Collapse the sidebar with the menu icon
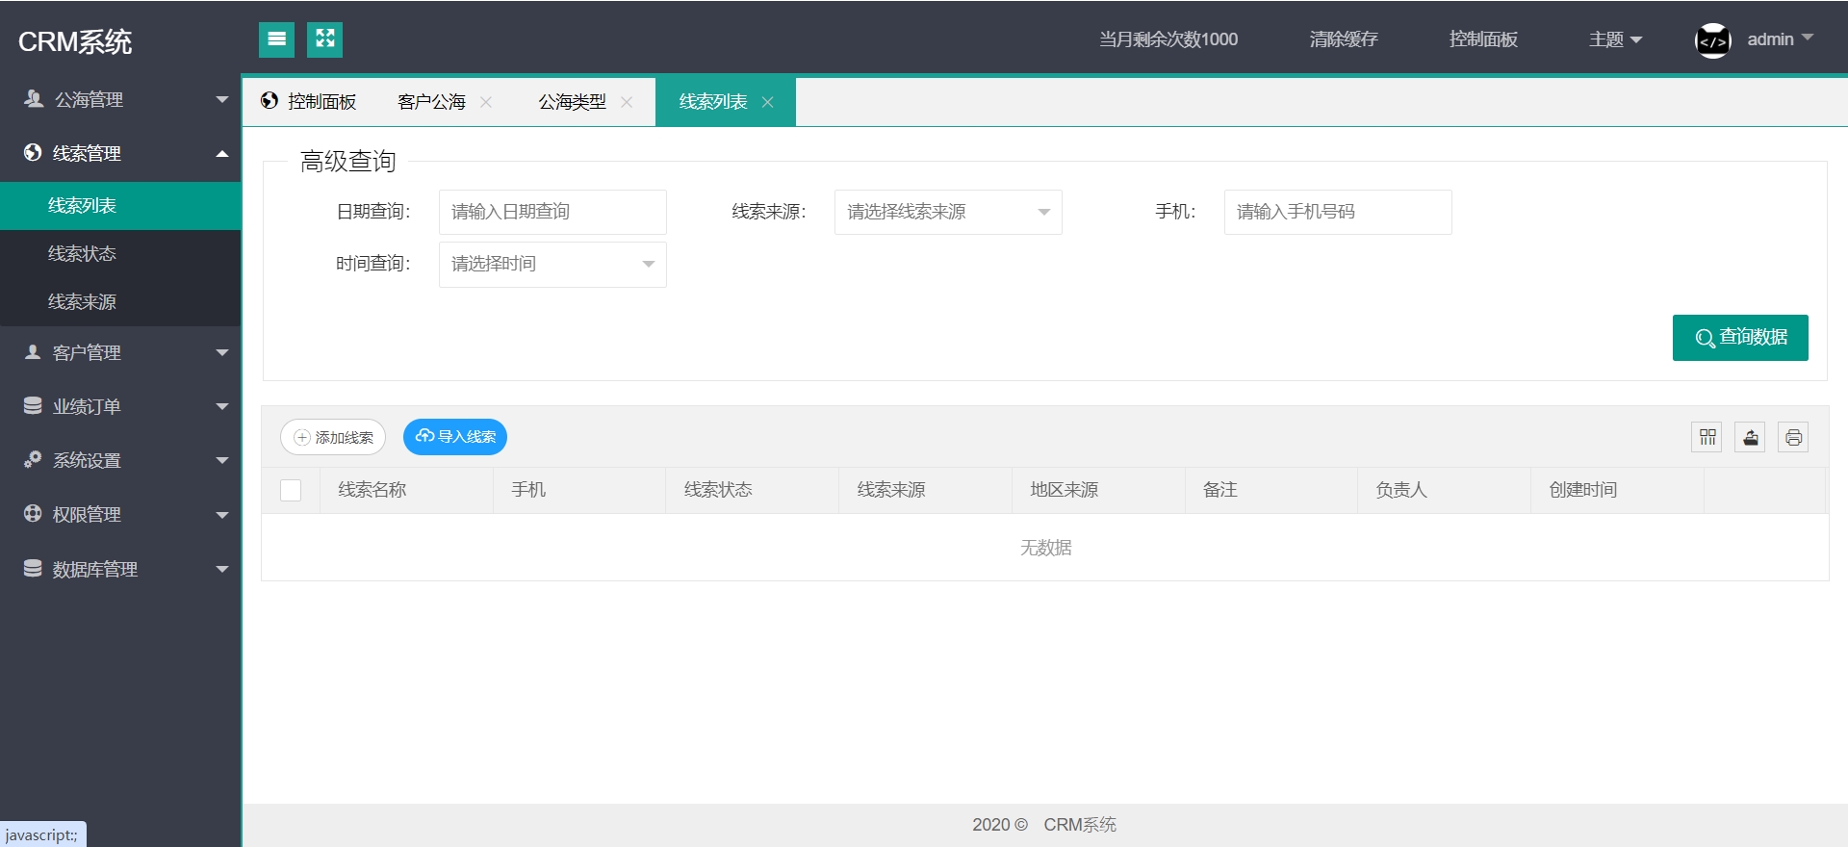The height and width of the screenshot is (847, 1848). click(x=276, y=39)
